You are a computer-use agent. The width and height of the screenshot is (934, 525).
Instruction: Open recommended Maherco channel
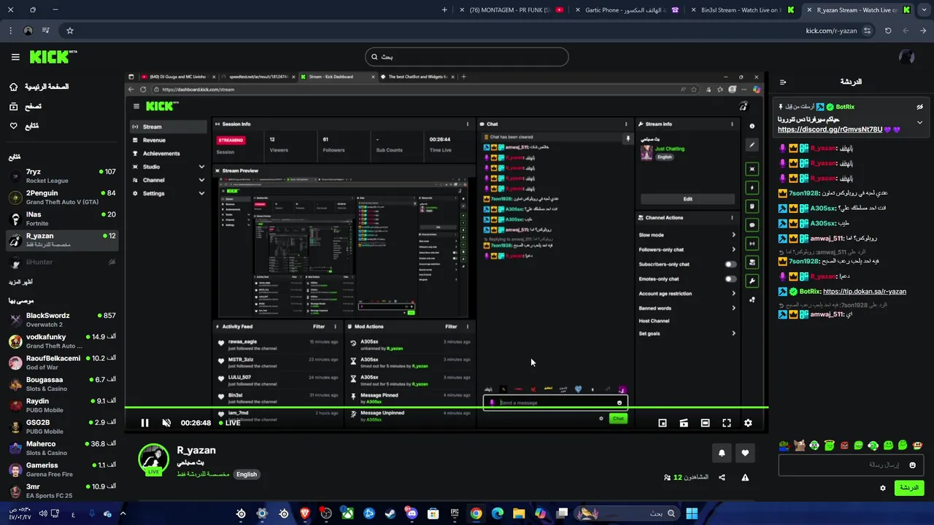pos(62,448)
